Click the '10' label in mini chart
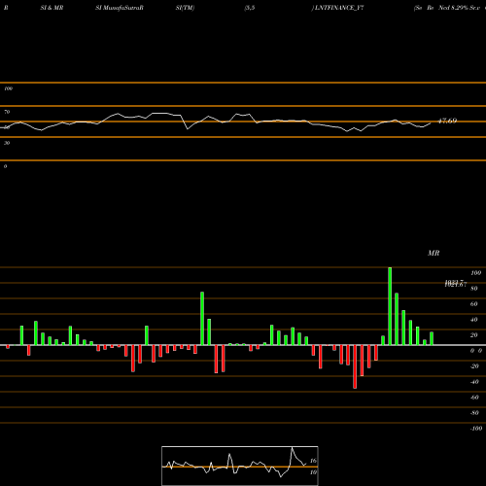 (313, 472)
